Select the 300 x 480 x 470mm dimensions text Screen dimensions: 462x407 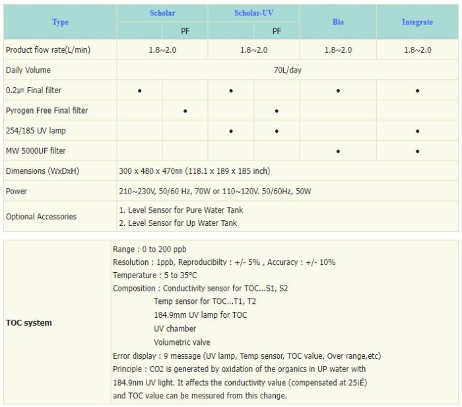click(193, 171)
